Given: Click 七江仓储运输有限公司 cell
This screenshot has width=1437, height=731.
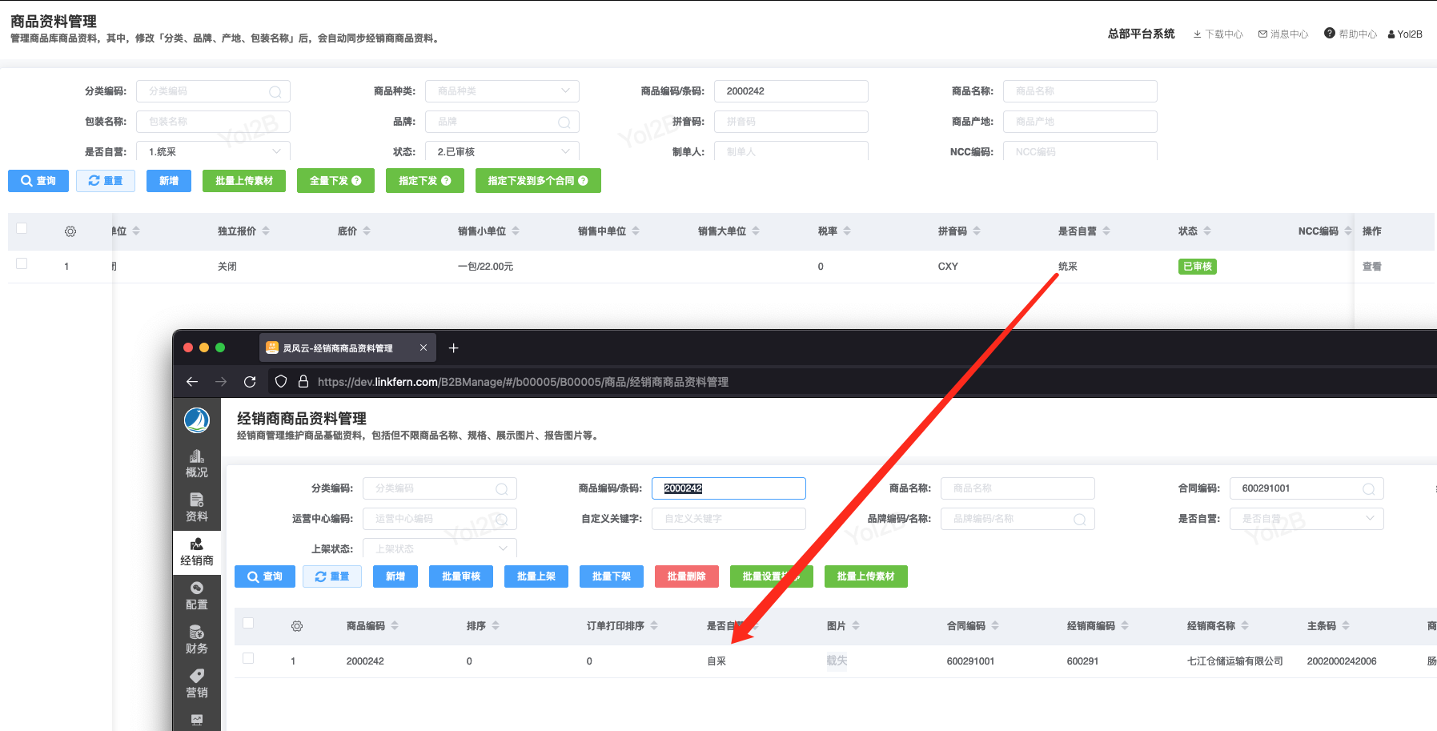Looking at the screenshot, I should point(1235,661).
